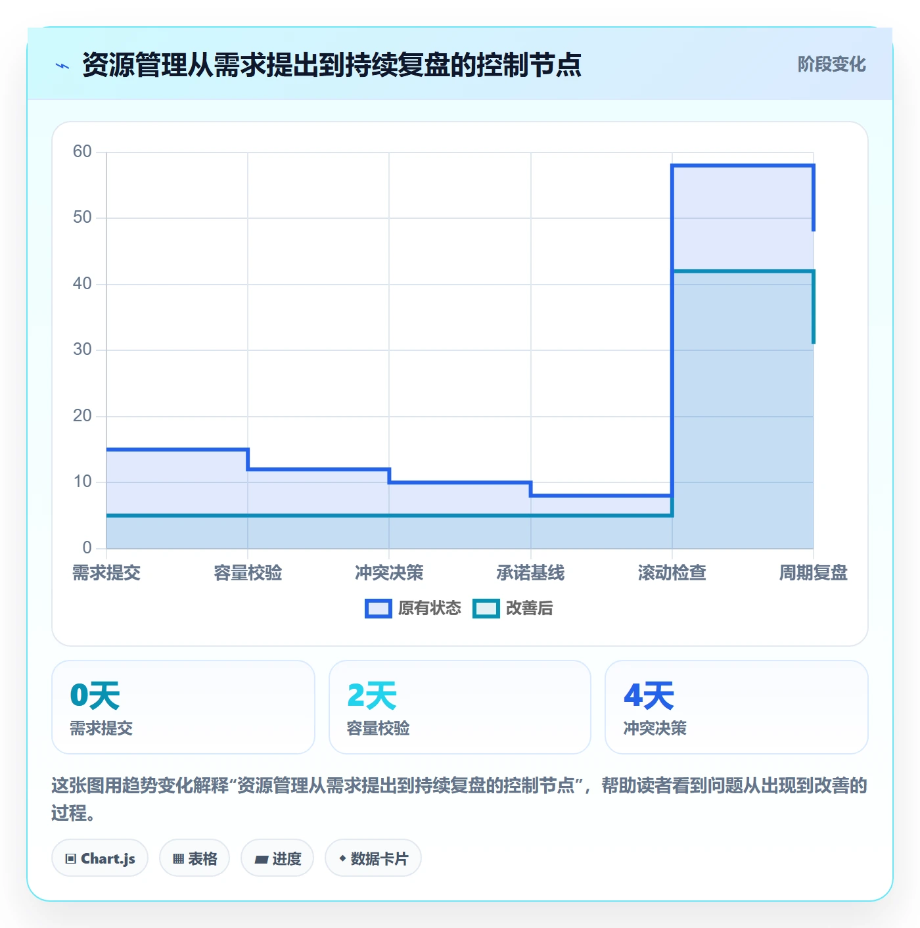Click the diamond icon in the 数据卡片 tag
Screen dimensions: 920x928
click(342, 858)
